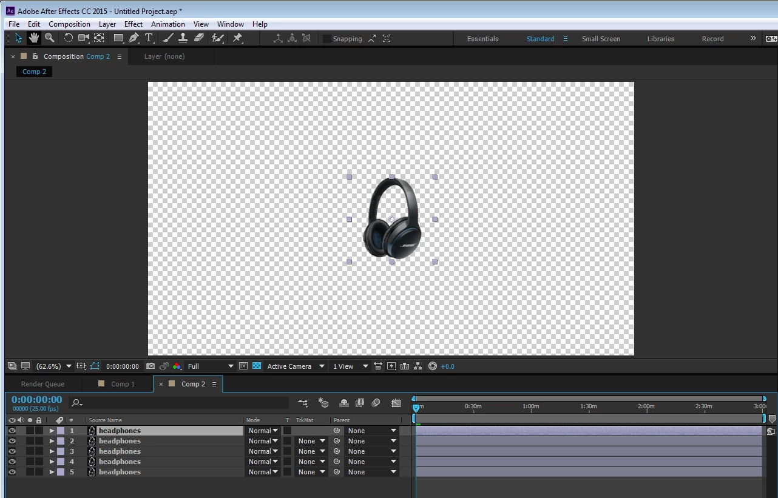Hide layer 3 headphones with eye icon
Screen dimensions: 778x498
click(x=12, y=451)
